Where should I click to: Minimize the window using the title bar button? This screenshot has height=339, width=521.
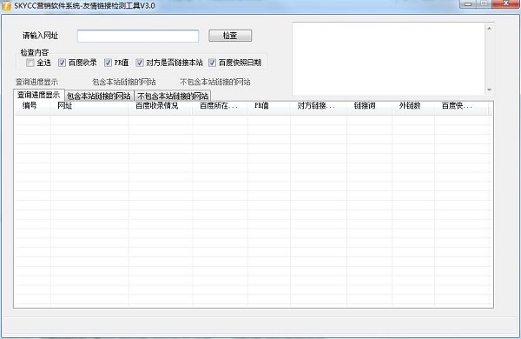pyautogui.click(x=468, y=4)
